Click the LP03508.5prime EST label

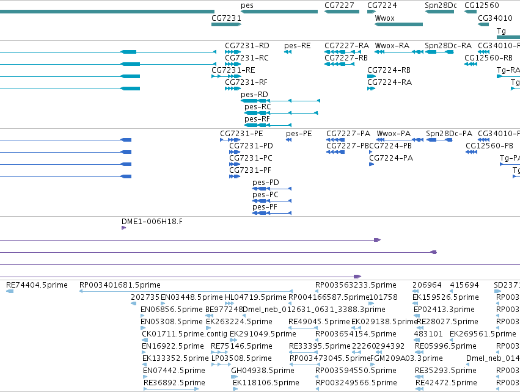[241, 358]
